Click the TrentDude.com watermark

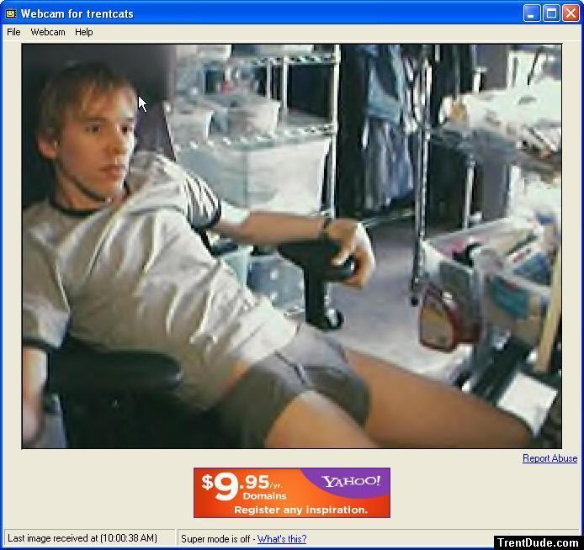(x=539, y=542)
